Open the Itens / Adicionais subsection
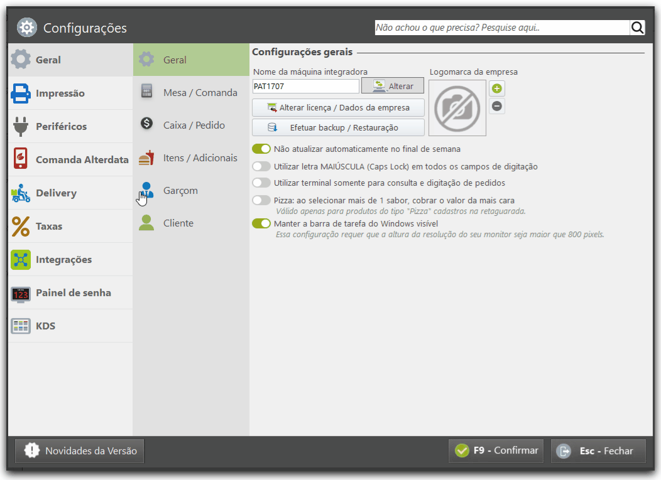 tap(192, 158)
